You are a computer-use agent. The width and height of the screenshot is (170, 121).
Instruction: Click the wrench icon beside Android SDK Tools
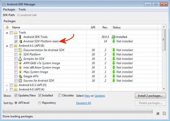pos(20,37)
